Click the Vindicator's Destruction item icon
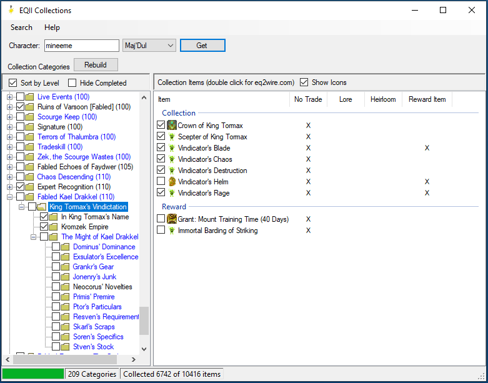The width and height of the screenshot is (488, 383). tap(172, 171)
